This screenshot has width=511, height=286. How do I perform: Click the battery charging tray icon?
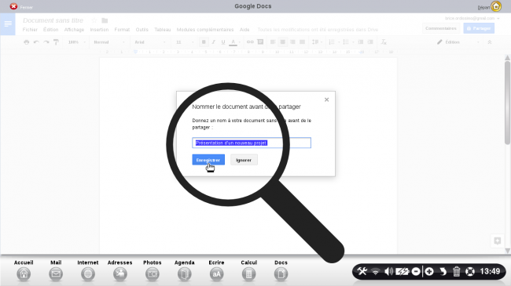pos(403,271)
